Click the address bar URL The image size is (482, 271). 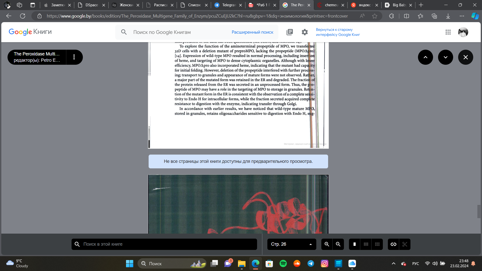(x=197, y=16)
